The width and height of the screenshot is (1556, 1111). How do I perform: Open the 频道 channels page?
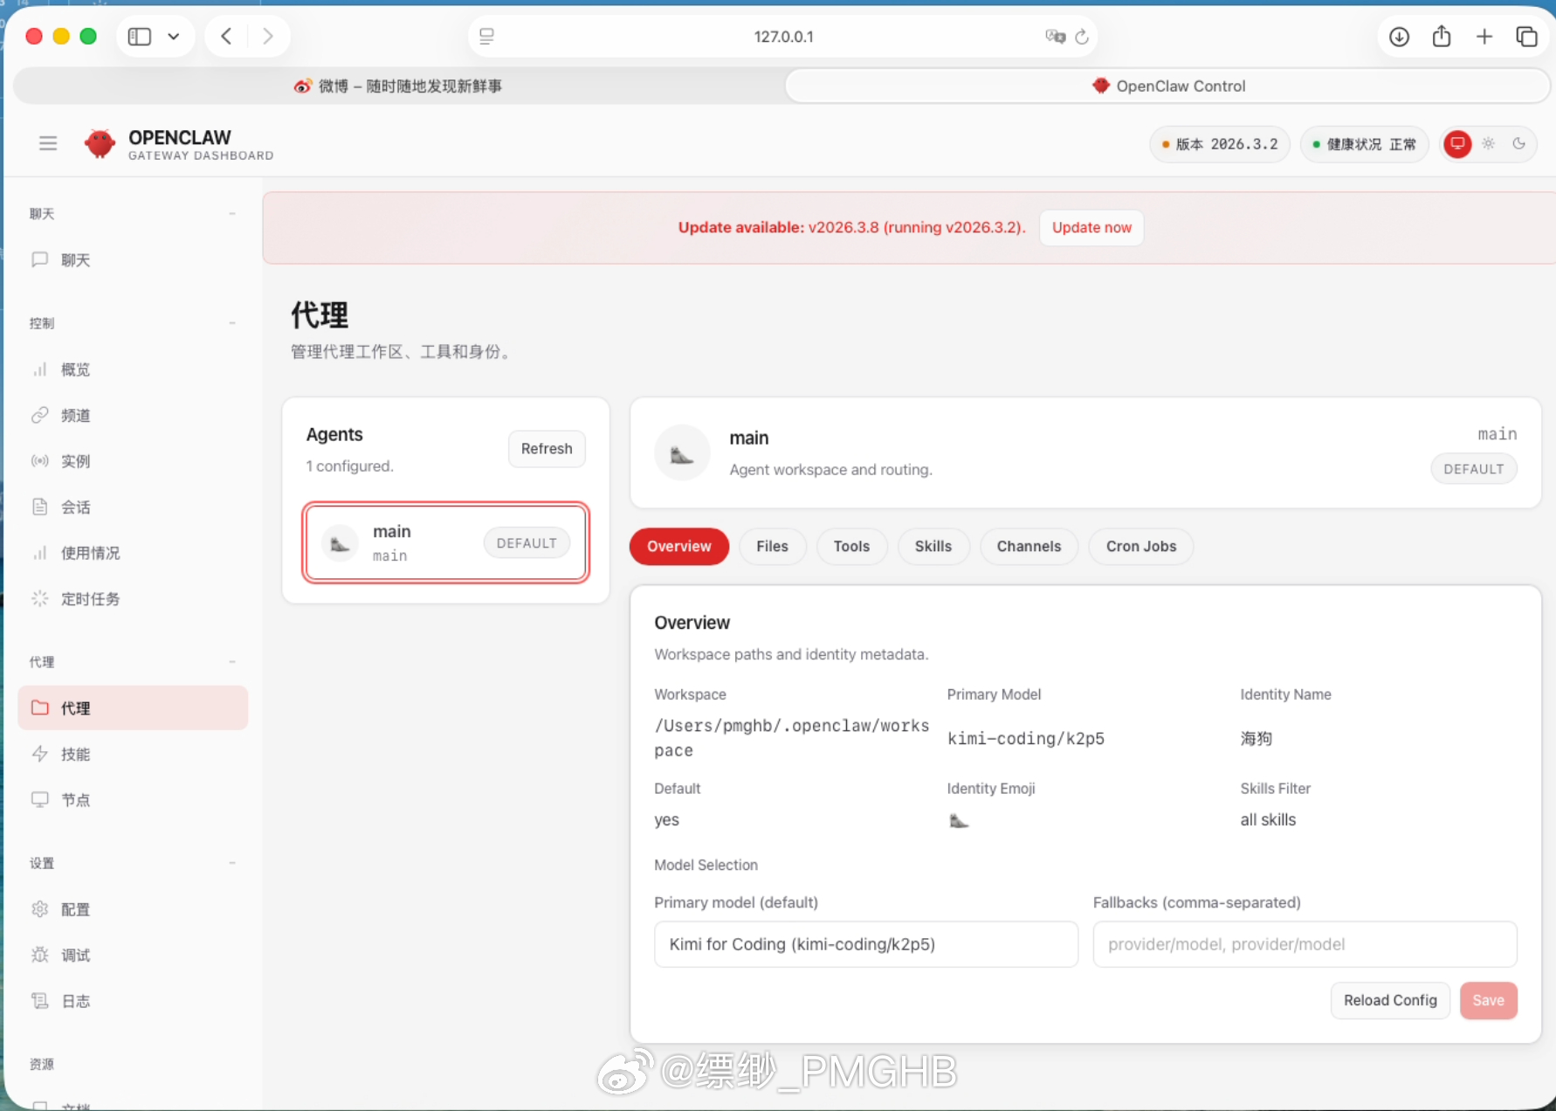[x=74, y=416]
